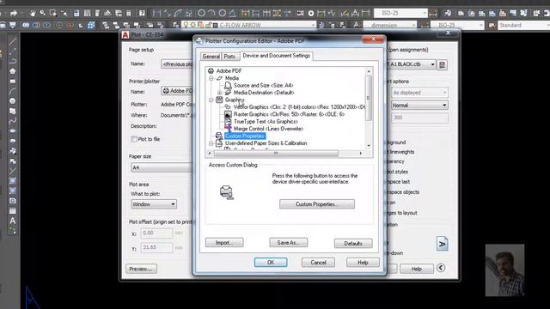
Task: Click Cancel in Plotter Configuration Editor
Action: 318,263
